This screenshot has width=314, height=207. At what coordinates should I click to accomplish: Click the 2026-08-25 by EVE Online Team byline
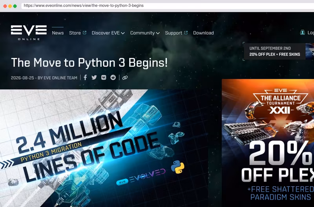pyautogui.click(x=44, y=78)
